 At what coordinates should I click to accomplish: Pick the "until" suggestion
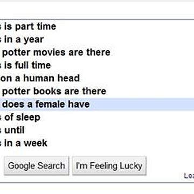pyautogui.click(x=97, y=130)
